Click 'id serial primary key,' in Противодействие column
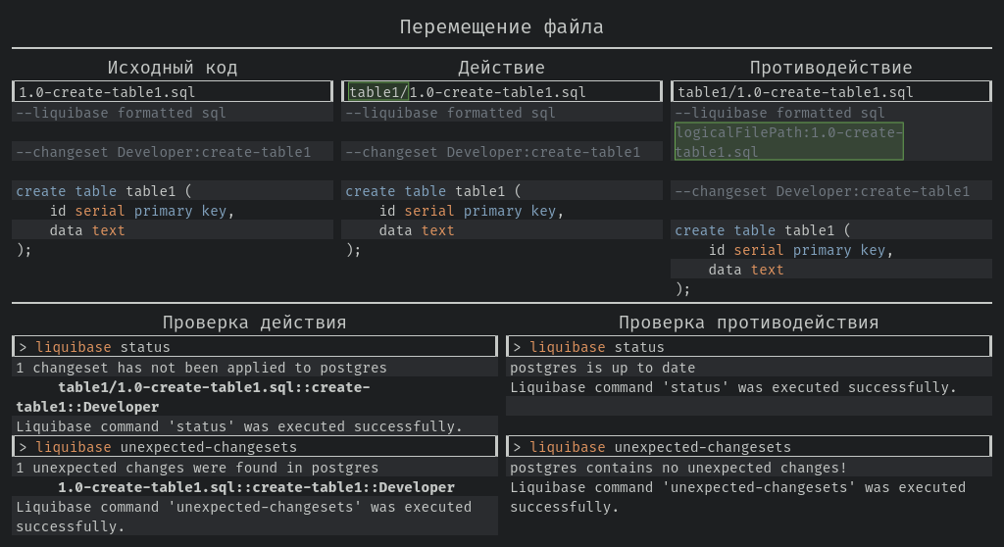 801,250
